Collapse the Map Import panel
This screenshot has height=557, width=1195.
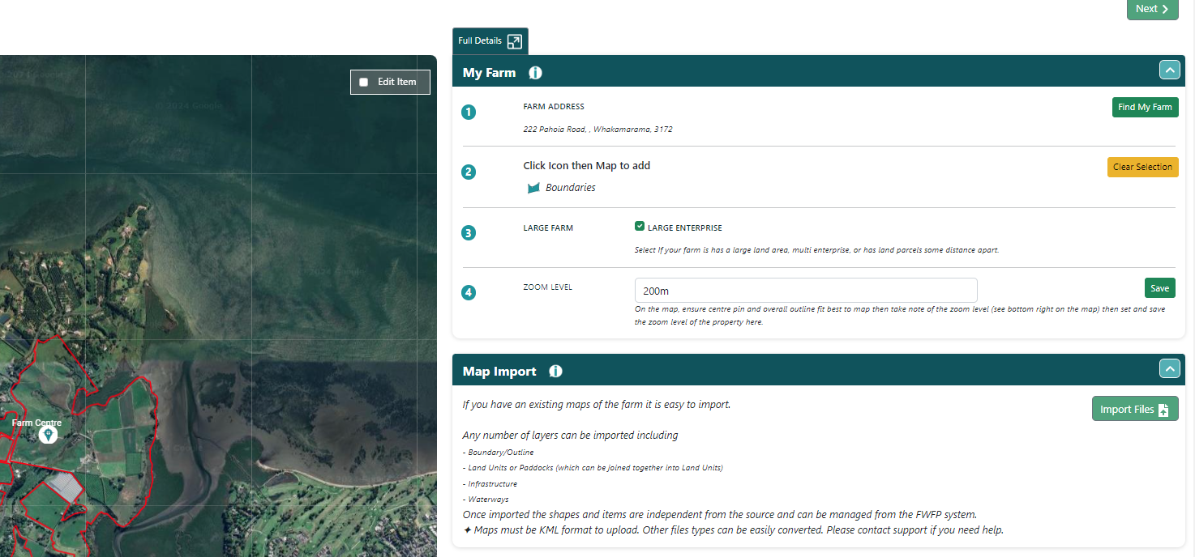tap(1169, 369)
